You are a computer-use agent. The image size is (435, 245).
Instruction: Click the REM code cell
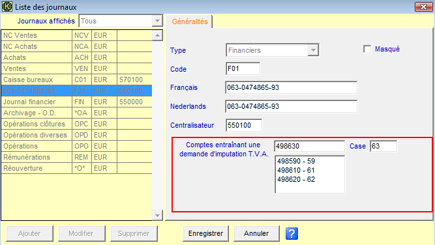82,157
